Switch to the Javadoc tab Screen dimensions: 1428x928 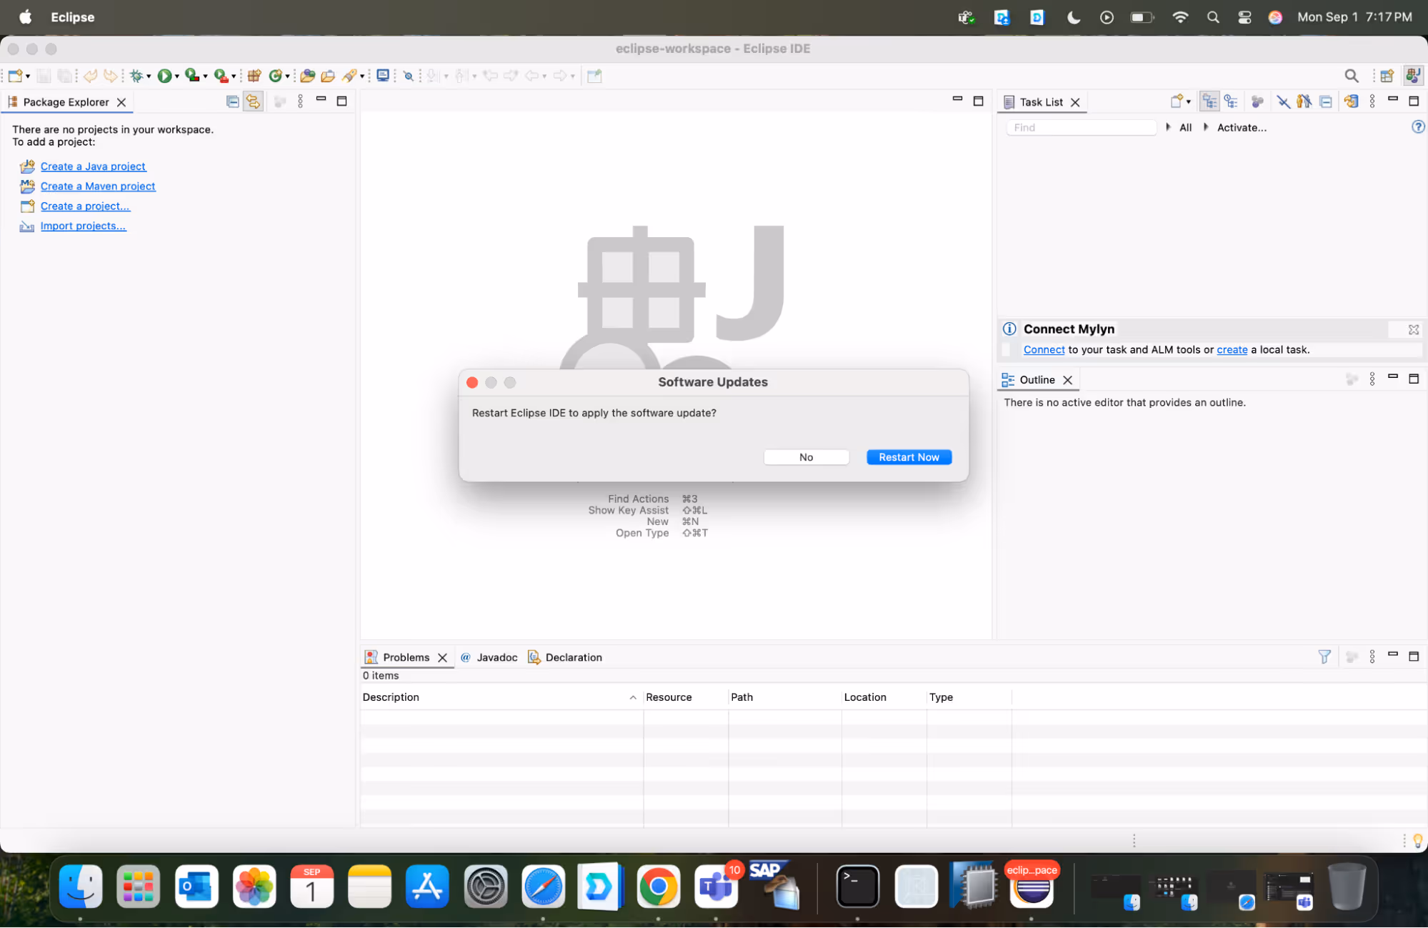(x=489, y=657)
